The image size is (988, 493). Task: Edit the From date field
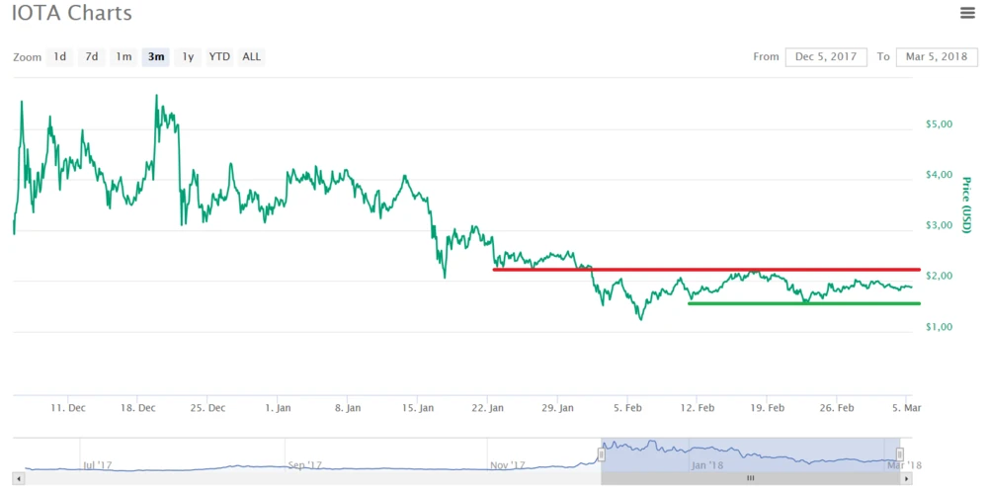[x=826, y=56]
